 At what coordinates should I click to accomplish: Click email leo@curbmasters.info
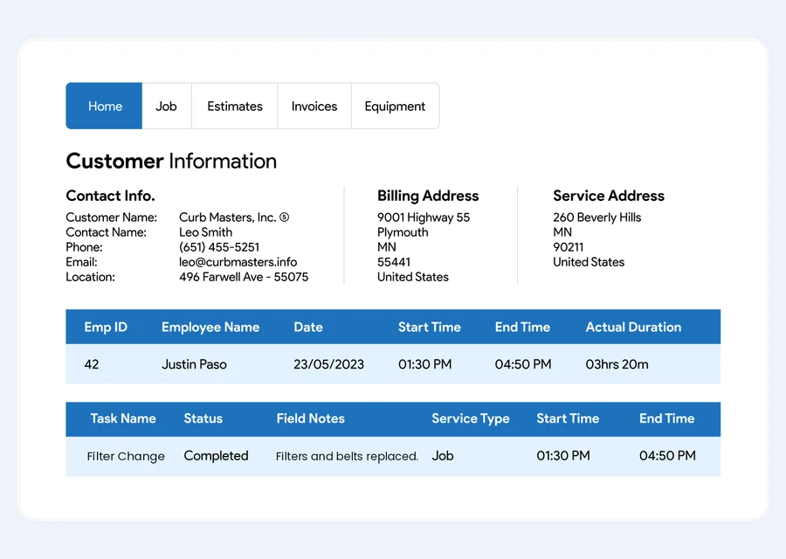tap(238, 262)
